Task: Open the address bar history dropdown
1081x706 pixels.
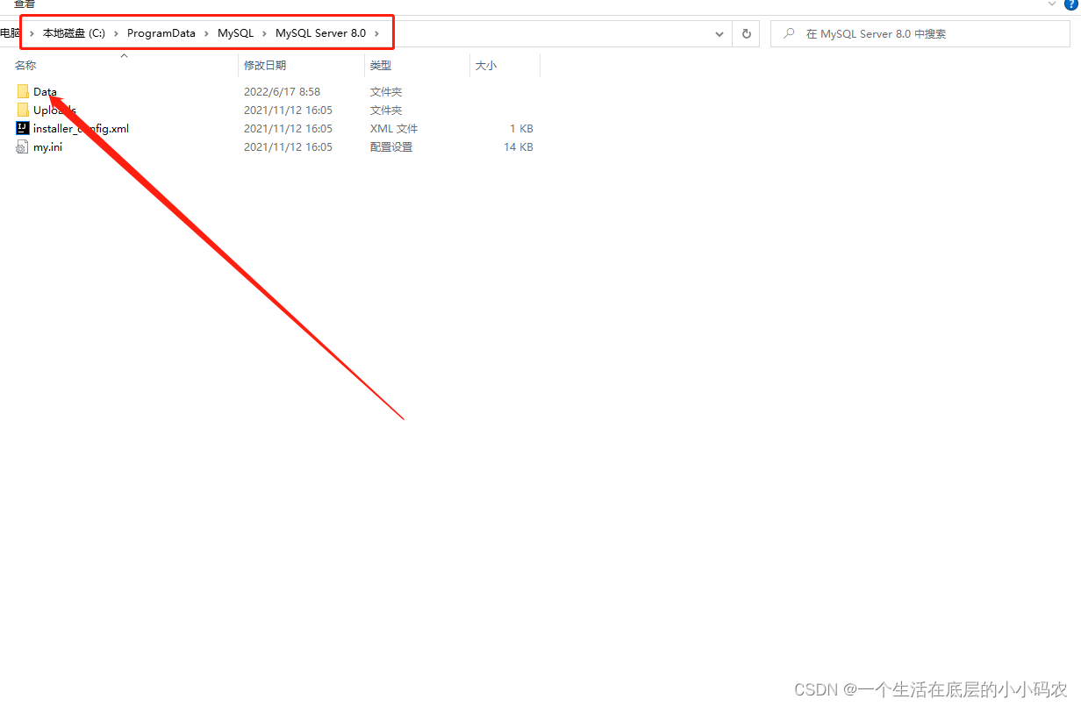Action: (719, 33)
